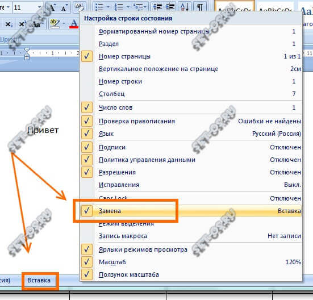Toggle the Разрешения menu item
Image resolution: width=313 pixels, height=300 pixels.
click(191, 172)
